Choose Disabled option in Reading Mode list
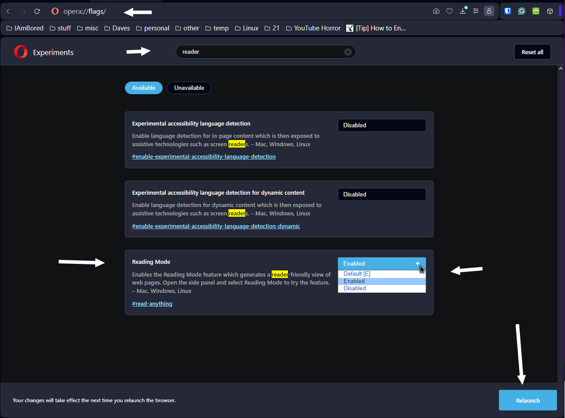The image size is (565, 418). coord(382,288)
